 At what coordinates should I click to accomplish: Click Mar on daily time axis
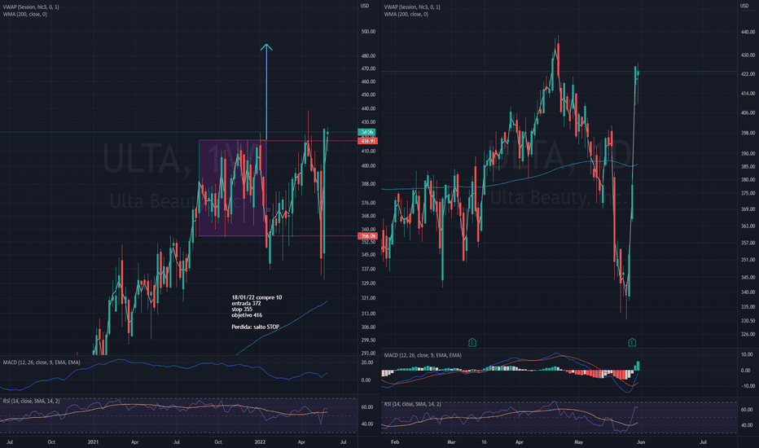(x=452, y=441)
